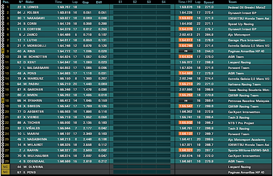Image resolution: width=273 pixels, height=176 pixels.
Task: Select team Italtrans Racing Team
Action: [x=245, y=84]
